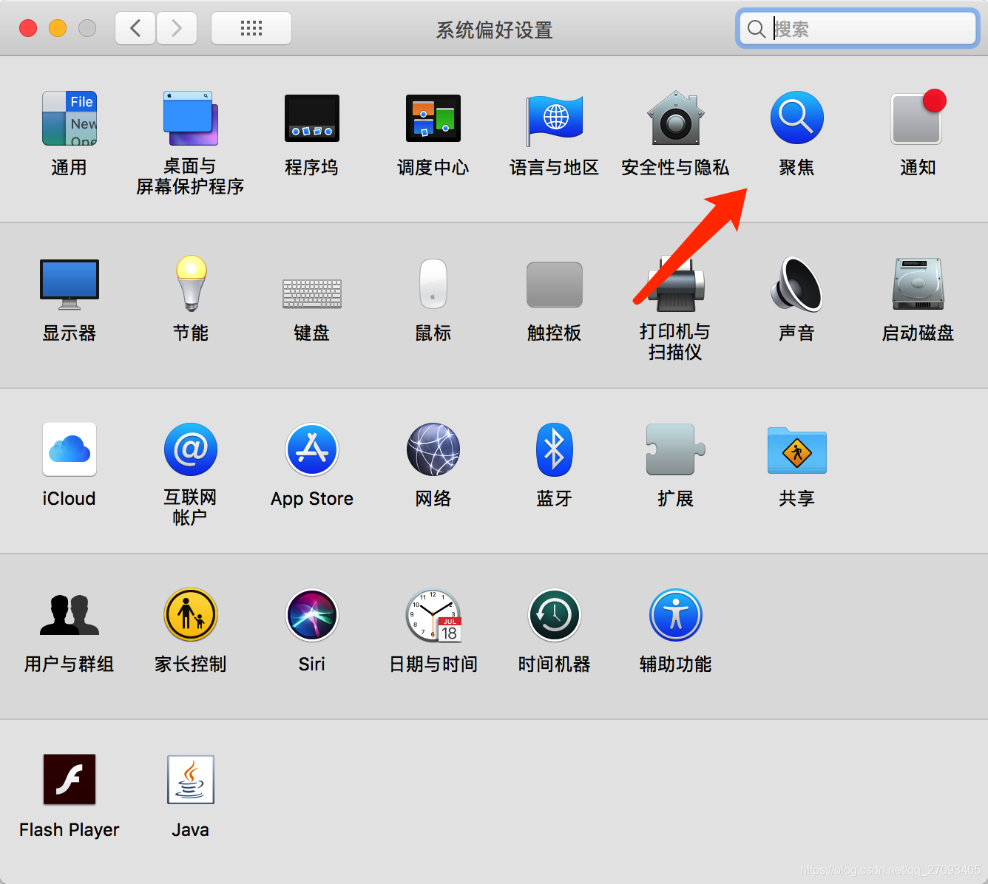Go back with the left chevron button
Viewport: 988px width, 884px height.
(x=135, y=29)
